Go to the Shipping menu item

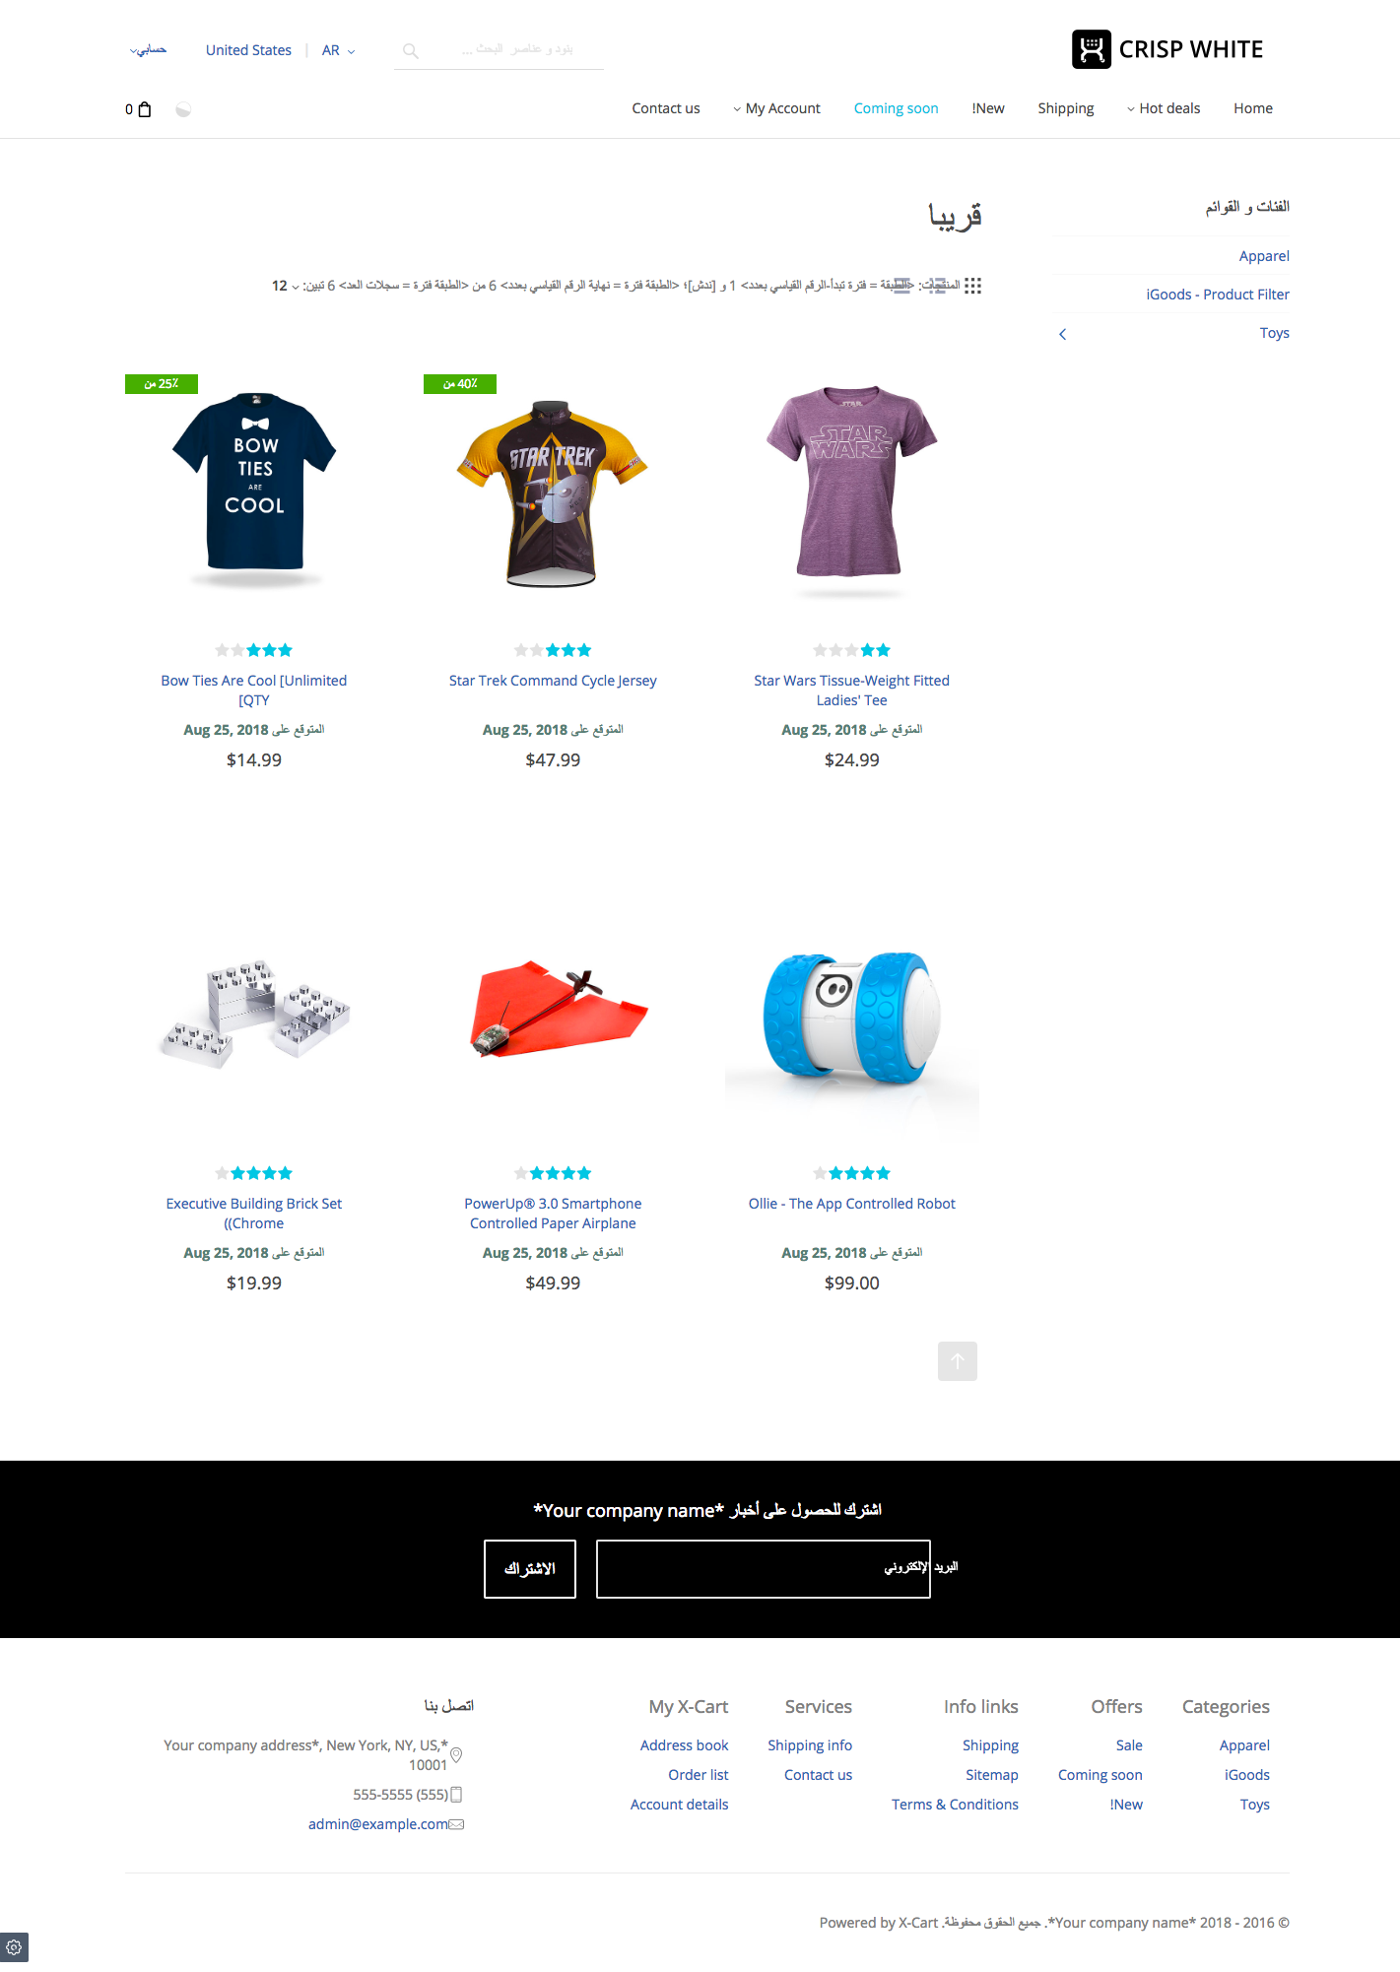coord(1065,108)
